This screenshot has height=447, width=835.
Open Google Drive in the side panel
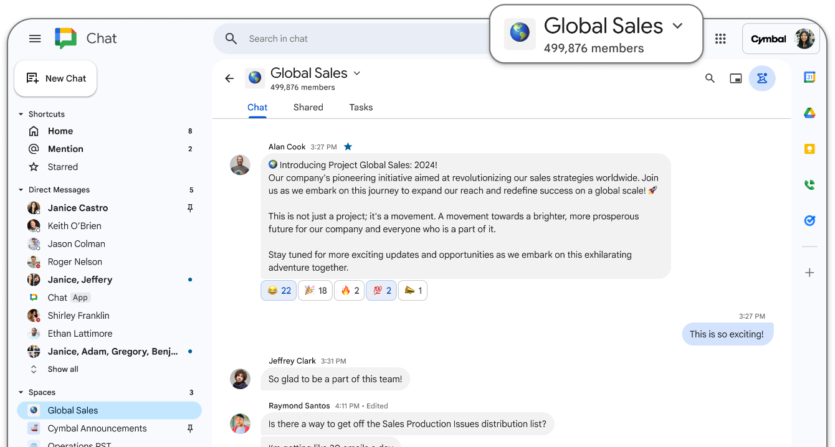click(x=809, y=113)
